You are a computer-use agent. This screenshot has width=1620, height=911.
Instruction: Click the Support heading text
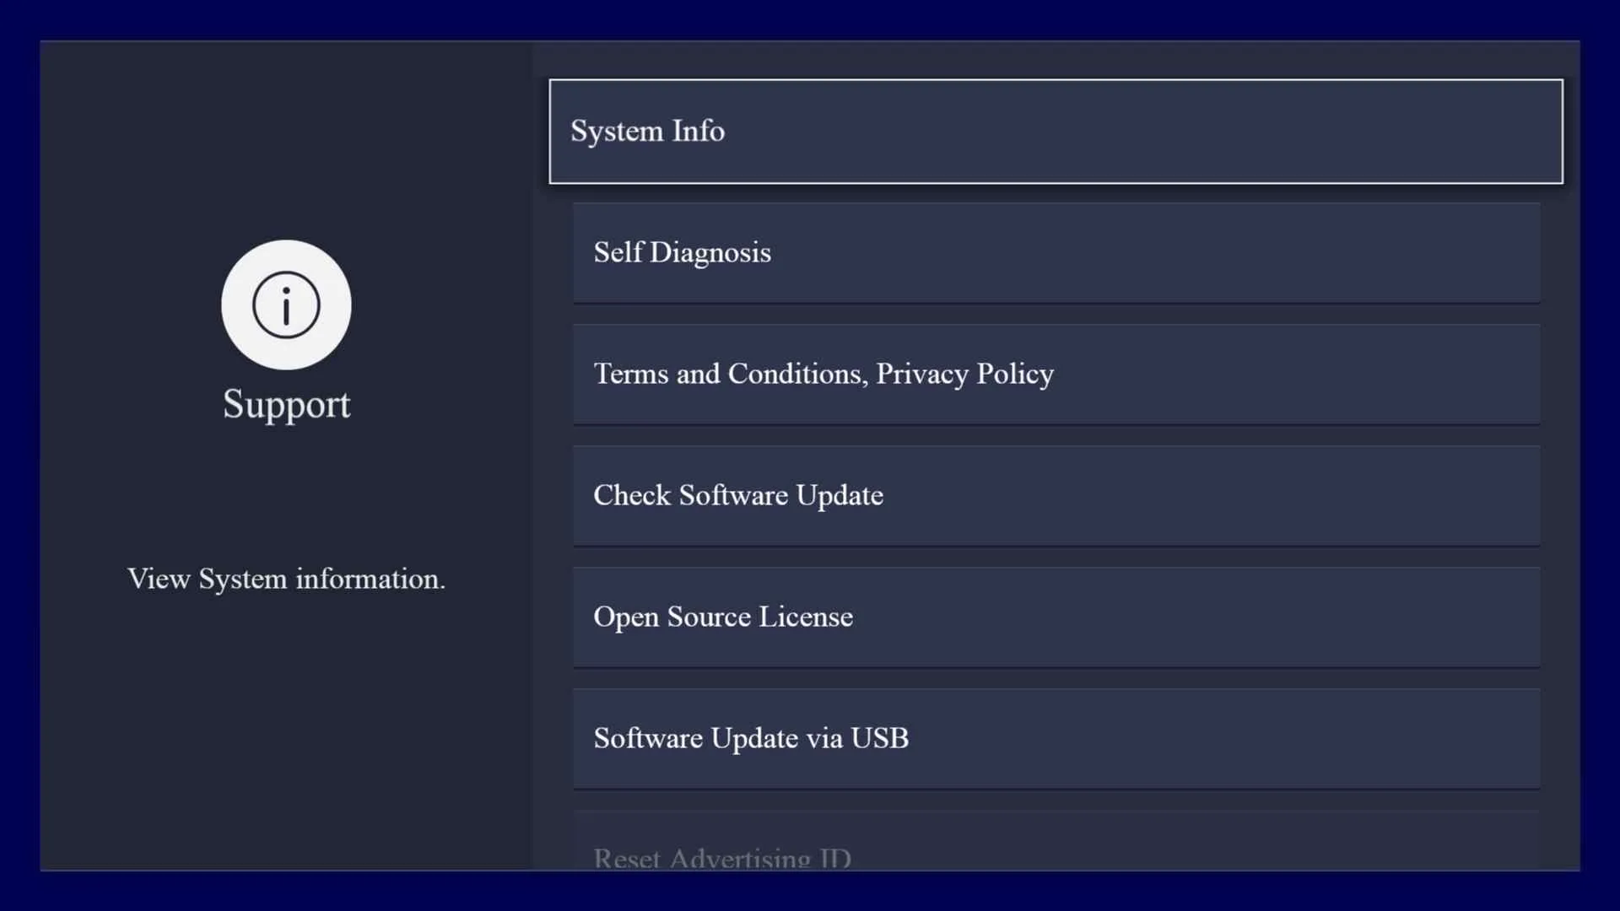click(x=286, y=404)
